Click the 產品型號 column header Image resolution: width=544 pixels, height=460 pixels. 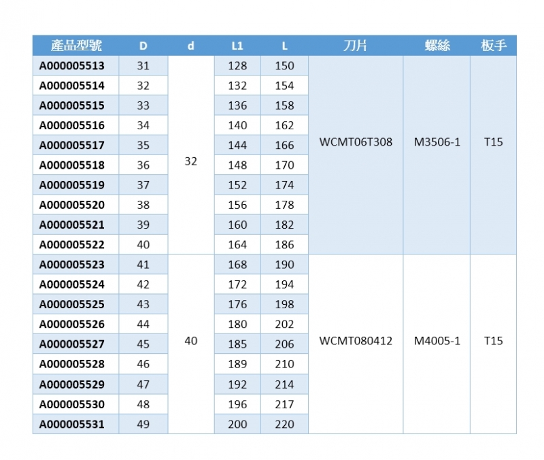click(x=76, y=46)
